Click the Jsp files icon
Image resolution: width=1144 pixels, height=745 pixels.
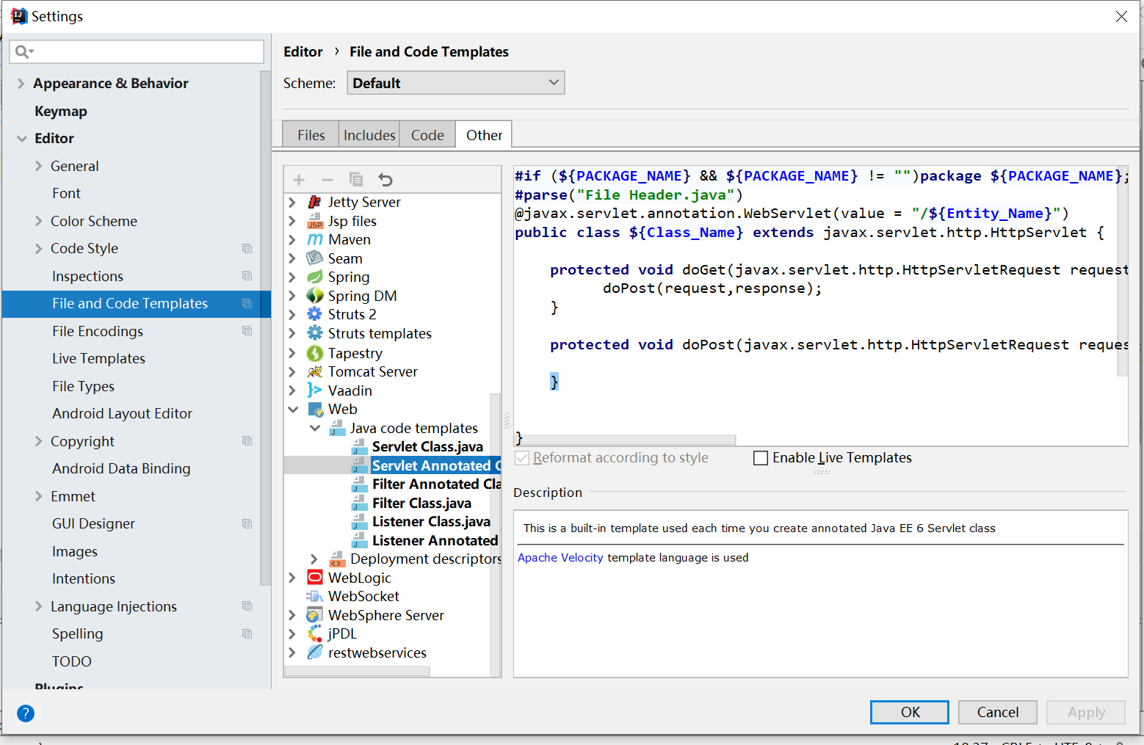click(x=315, y=221)
